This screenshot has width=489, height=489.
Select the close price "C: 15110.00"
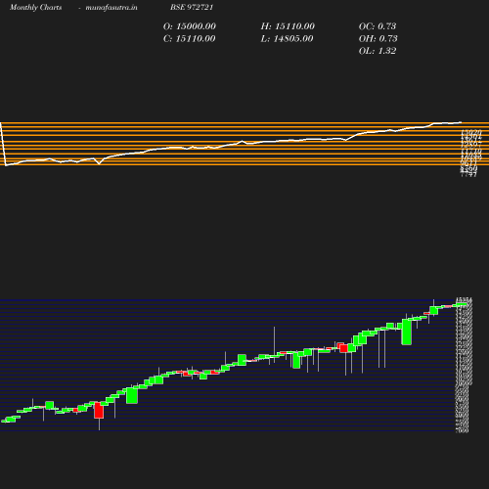pos(190,38)
